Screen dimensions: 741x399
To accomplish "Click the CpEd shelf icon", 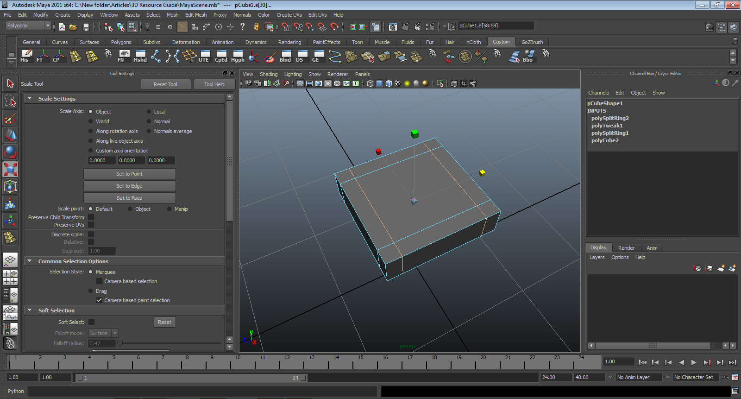I will tap(221, 56).
